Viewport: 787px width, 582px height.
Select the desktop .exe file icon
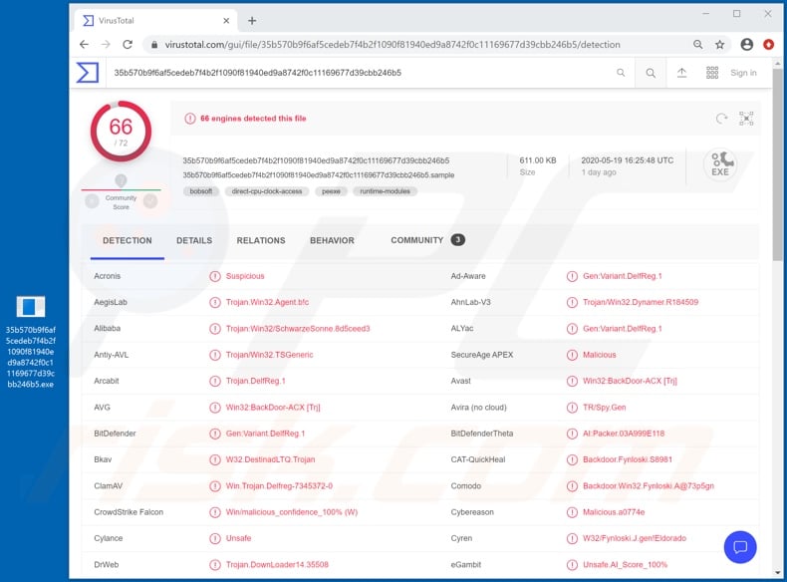point(31,306)
